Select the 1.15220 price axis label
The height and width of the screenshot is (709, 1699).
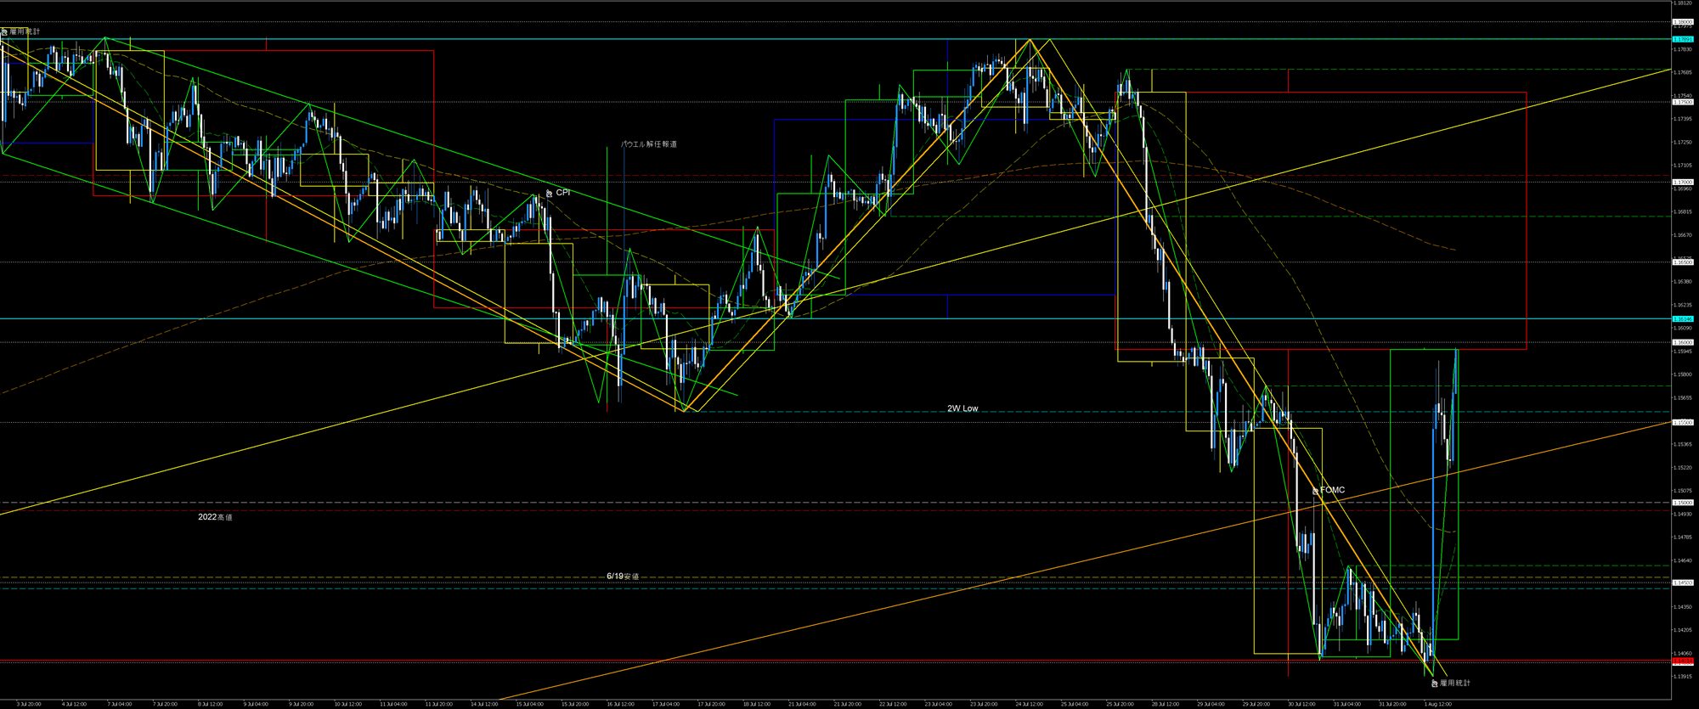1683,468
